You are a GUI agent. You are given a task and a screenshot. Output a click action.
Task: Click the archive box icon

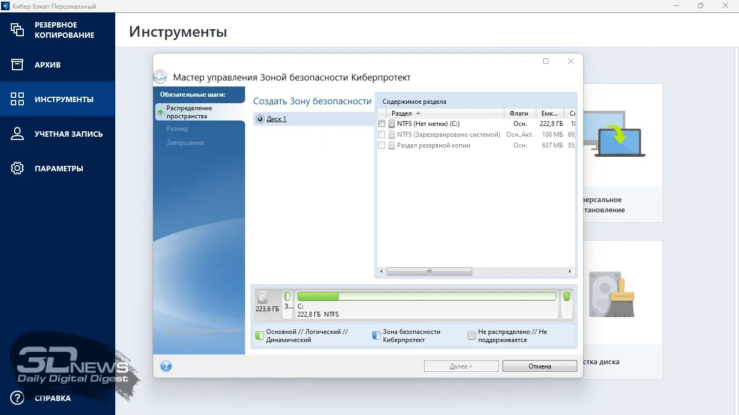(x=17, y=64)
